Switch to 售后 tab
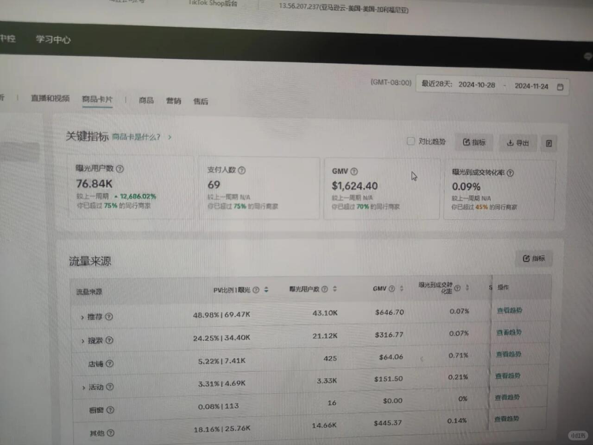Viewport: 593px width, 445px height. tap(201, 101)
